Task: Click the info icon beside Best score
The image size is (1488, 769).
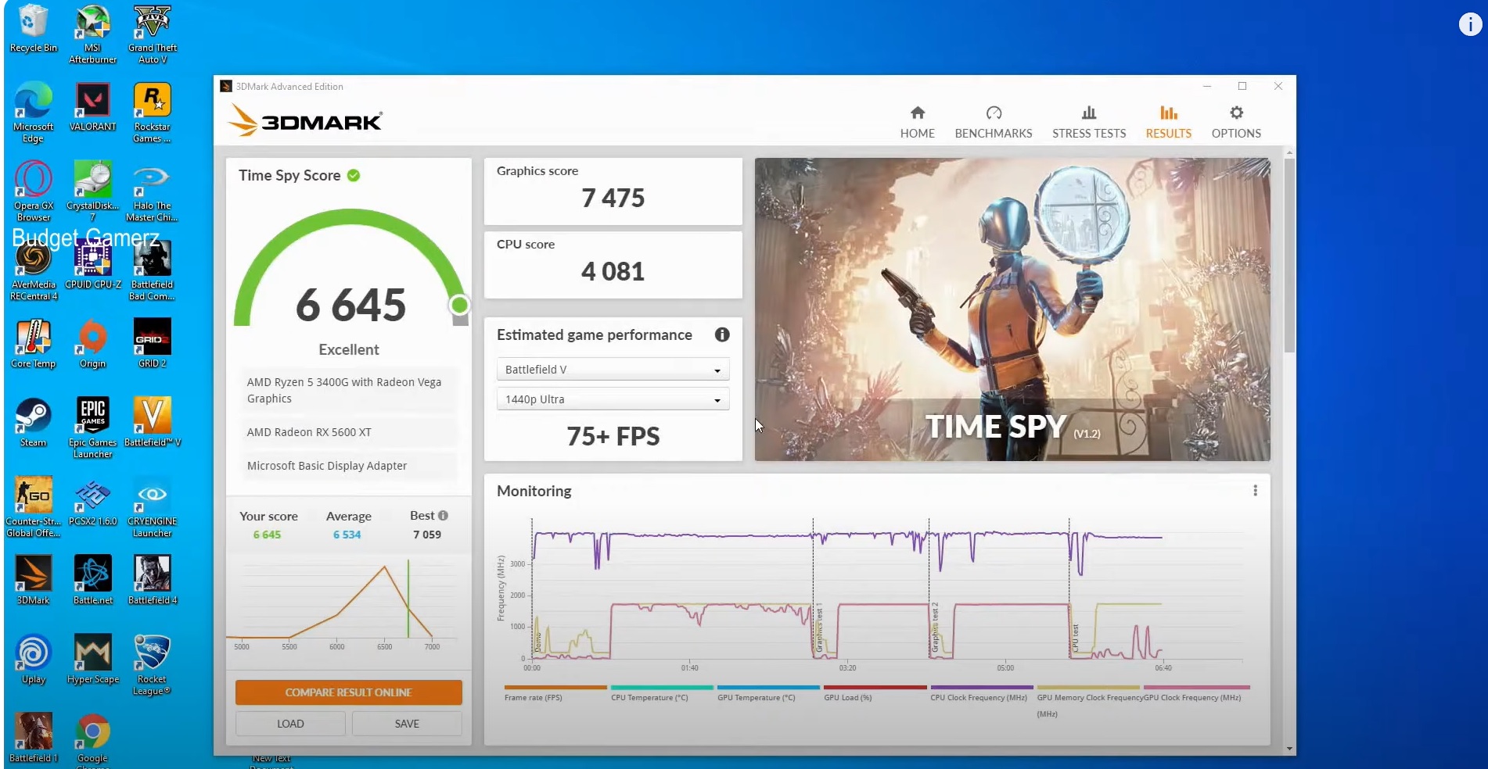Action: click(x=443, y=516)
